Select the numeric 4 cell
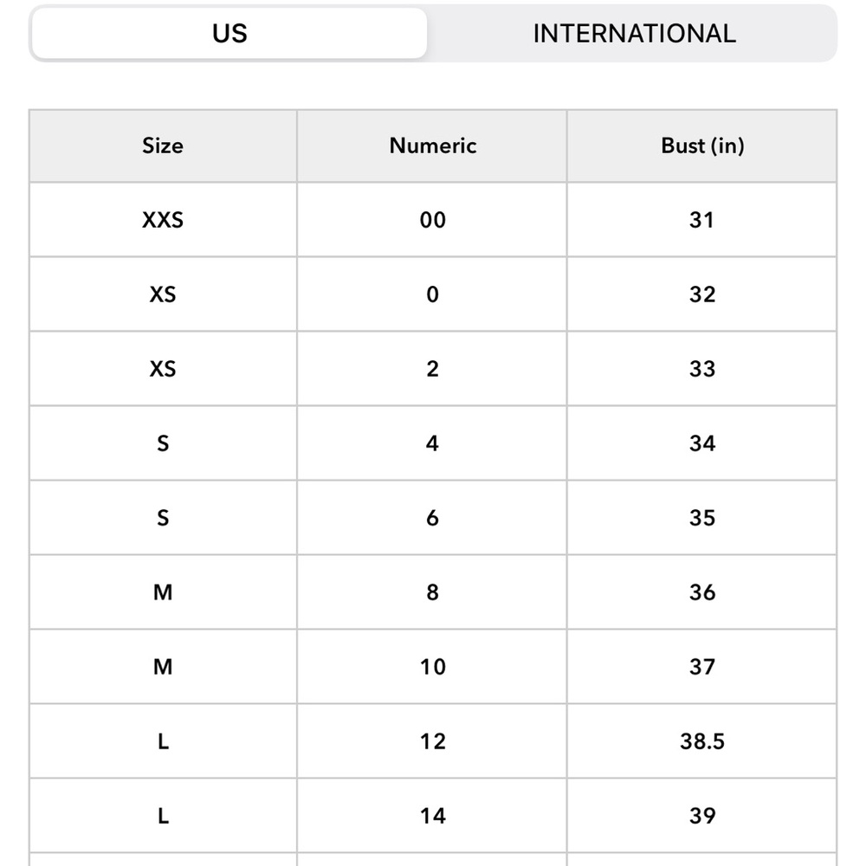866x866 pixels. click(x=432, y=443)
